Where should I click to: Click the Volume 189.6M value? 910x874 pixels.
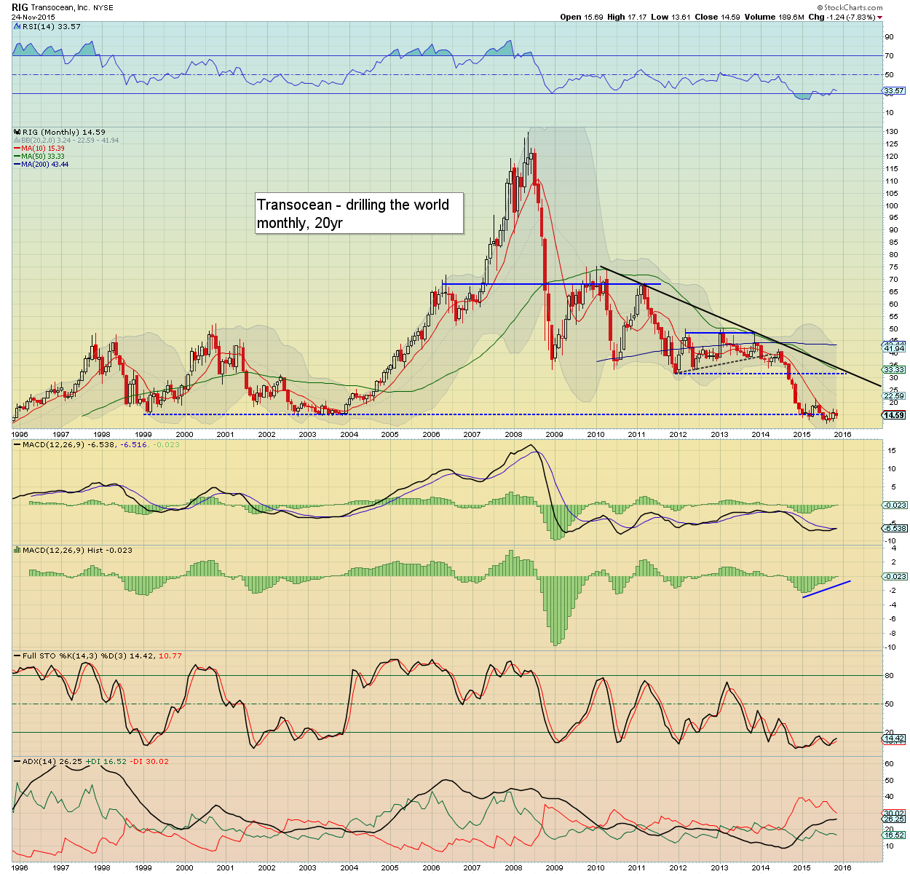[775, 17]
